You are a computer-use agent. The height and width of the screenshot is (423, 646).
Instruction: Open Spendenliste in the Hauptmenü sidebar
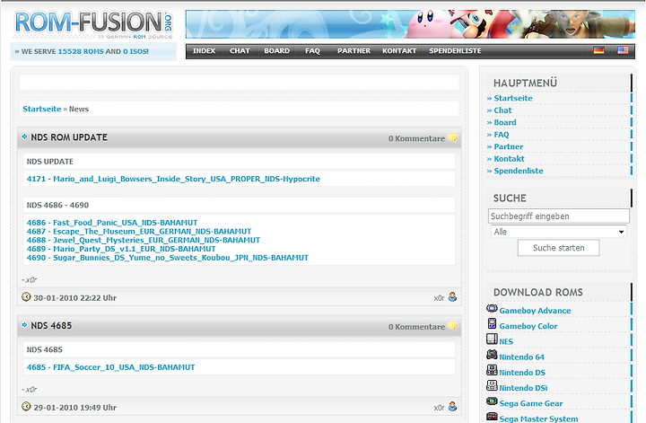519,171
